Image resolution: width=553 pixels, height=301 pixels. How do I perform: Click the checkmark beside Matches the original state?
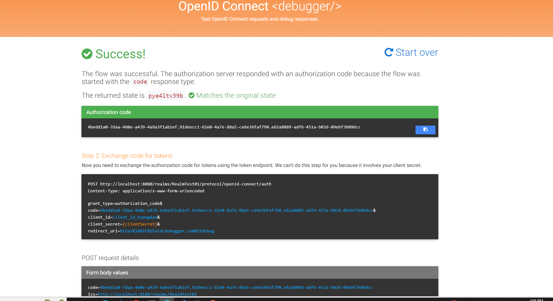191,96
